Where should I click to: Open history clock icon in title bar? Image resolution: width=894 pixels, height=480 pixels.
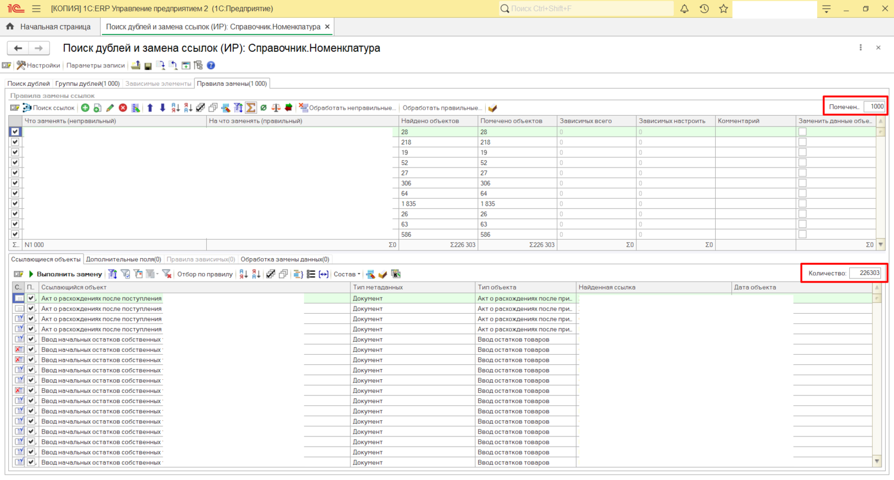704,9
